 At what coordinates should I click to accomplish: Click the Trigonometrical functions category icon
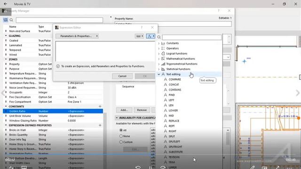click(x=163, y=64)
